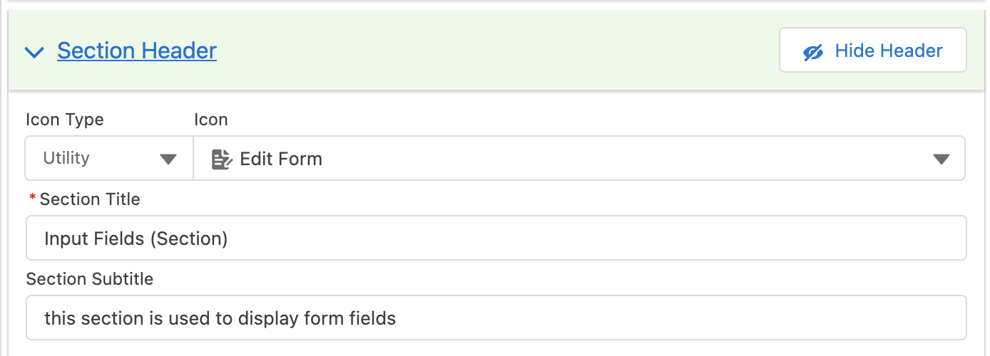Screen dimensions: 990x356
Task: Click the Icon Type field label
Action: pos(65,120)
